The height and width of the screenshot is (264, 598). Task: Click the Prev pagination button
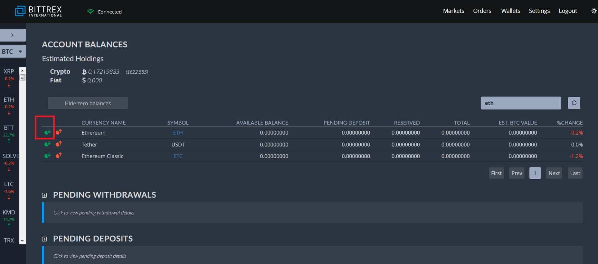click(517, 173)
